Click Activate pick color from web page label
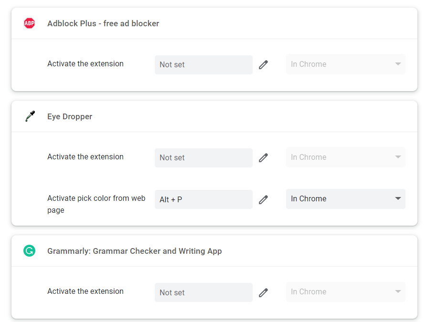The height and width of the screenshot is (322, 427). coord(96,204)
